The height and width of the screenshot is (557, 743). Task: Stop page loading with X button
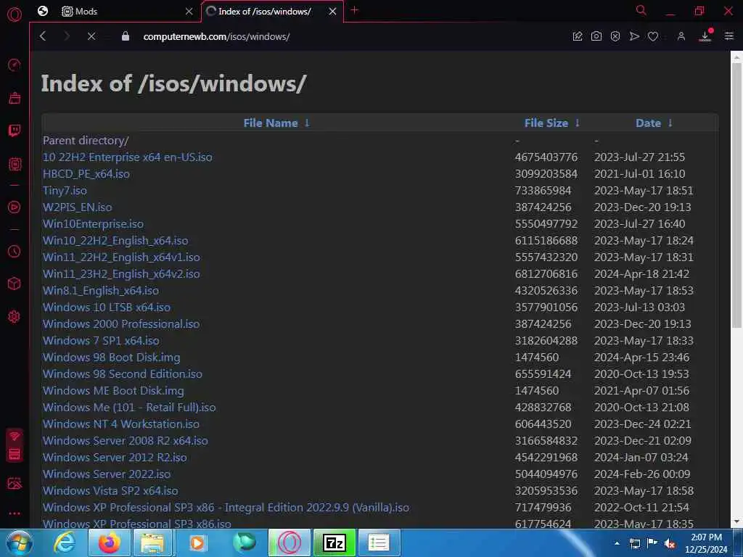coord(91,36)
